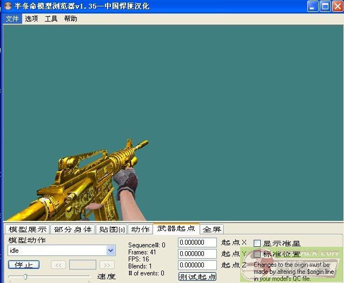344x283 pixels.
Task: Open the 工具 menu
Action: point(51,18)
